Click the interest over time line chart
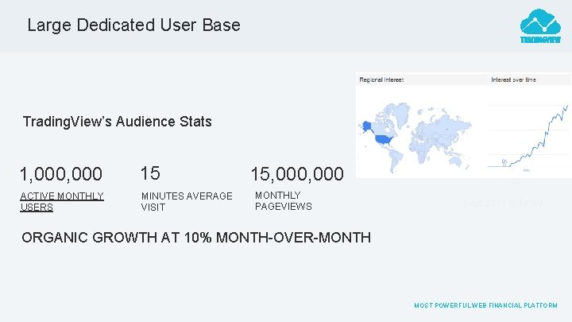572x322 pixels. [528, 138]
